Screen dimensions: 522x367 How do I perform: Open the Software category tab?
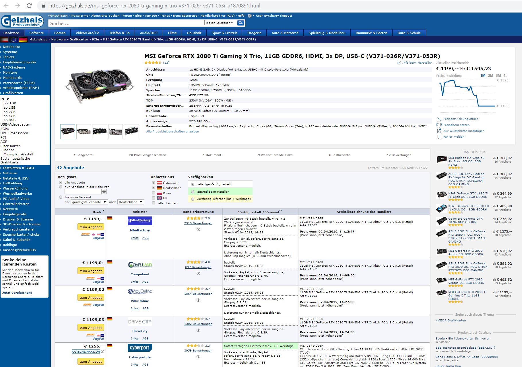tap(36, 33)
